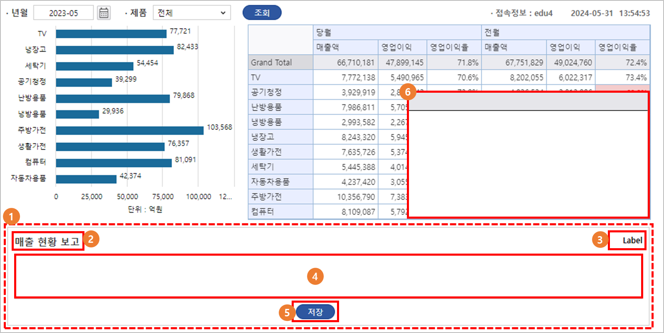
Task: Click the 당월 column group header
Action: (397, 32)
